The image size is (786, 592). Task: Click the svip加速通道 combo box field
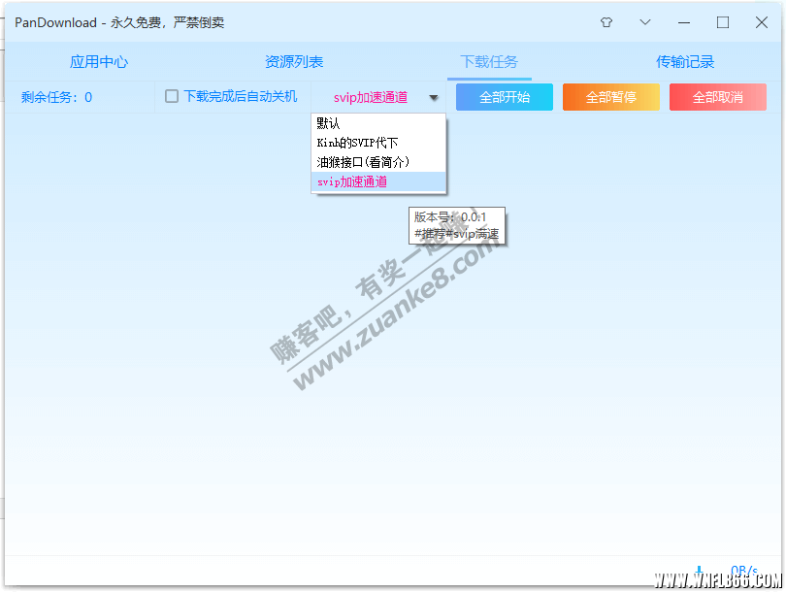(x=370, y=97)
